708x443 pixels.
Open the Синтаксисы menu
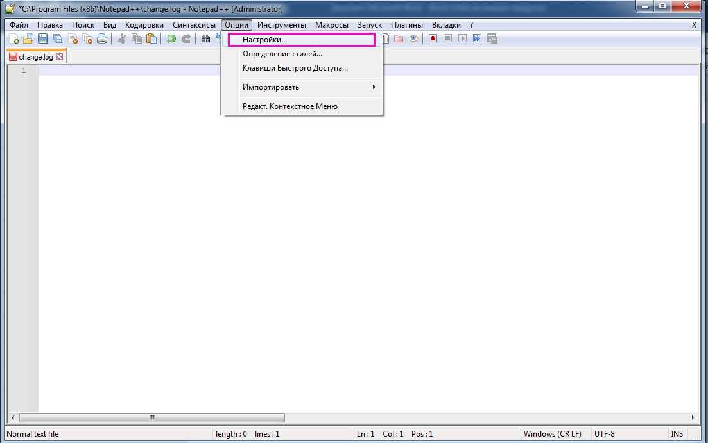coord(194,25)
